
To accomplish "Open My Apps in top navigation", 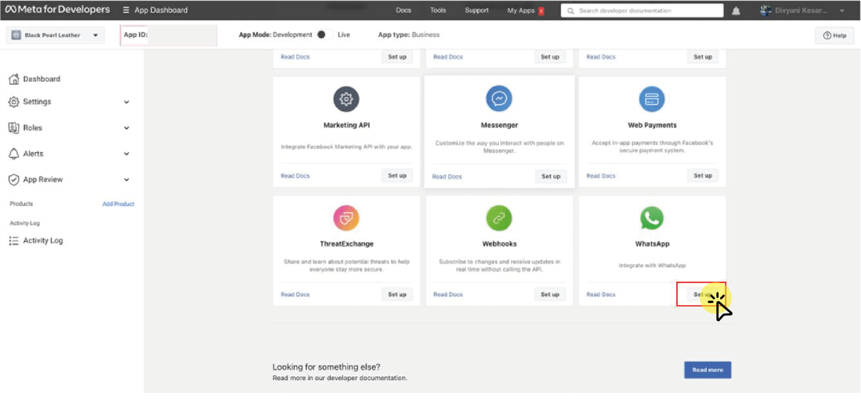I will coord(521,11).
